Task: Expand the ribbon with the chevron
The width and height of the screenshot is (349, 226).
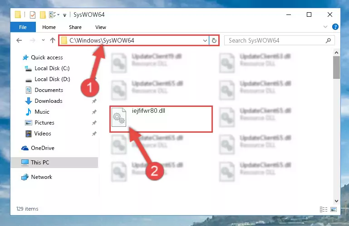Action: click(325, 27)
